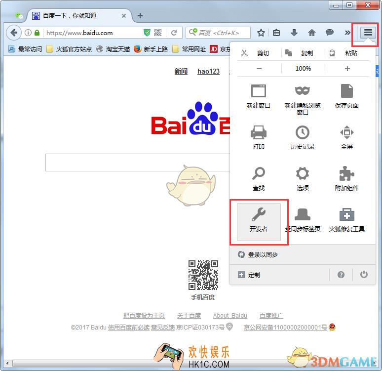Open Find magnifier in menu
This screenshot has height=371, width=382.
tap(259, 179)
